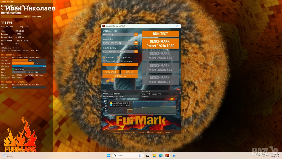Viewport: 282px width, 159px height.
Task: Enable the Artifact scanner checkbox
Action: pos(119,61)
